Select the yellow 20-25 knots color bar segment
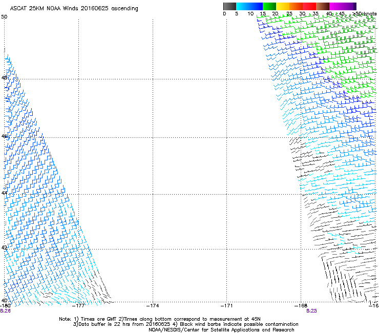This screenshot has height=333, width=379. [283, 6]
